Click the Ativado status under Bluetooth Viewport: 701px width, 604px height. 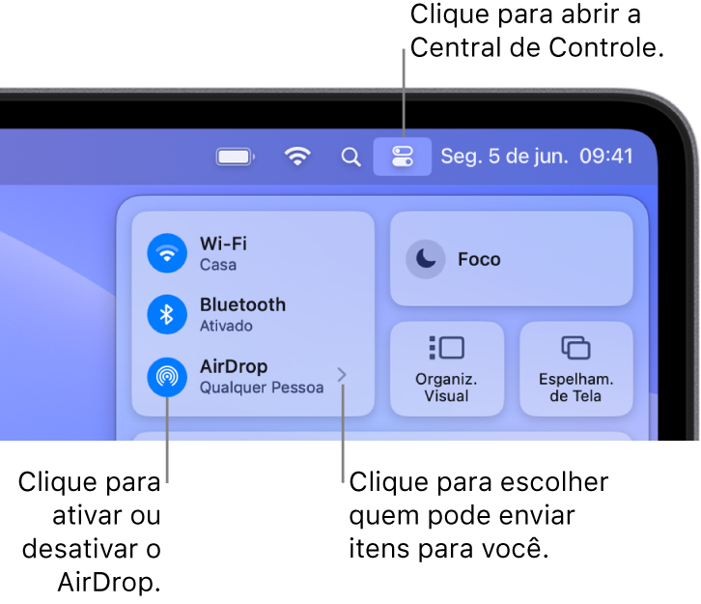coord(226,326)
